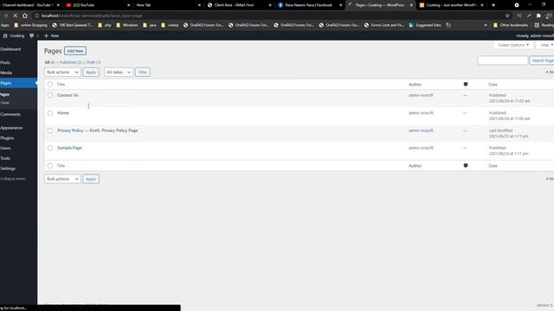Expand the Screen Options panel
This screenshot has width=554, height=311.
point(513,45)
